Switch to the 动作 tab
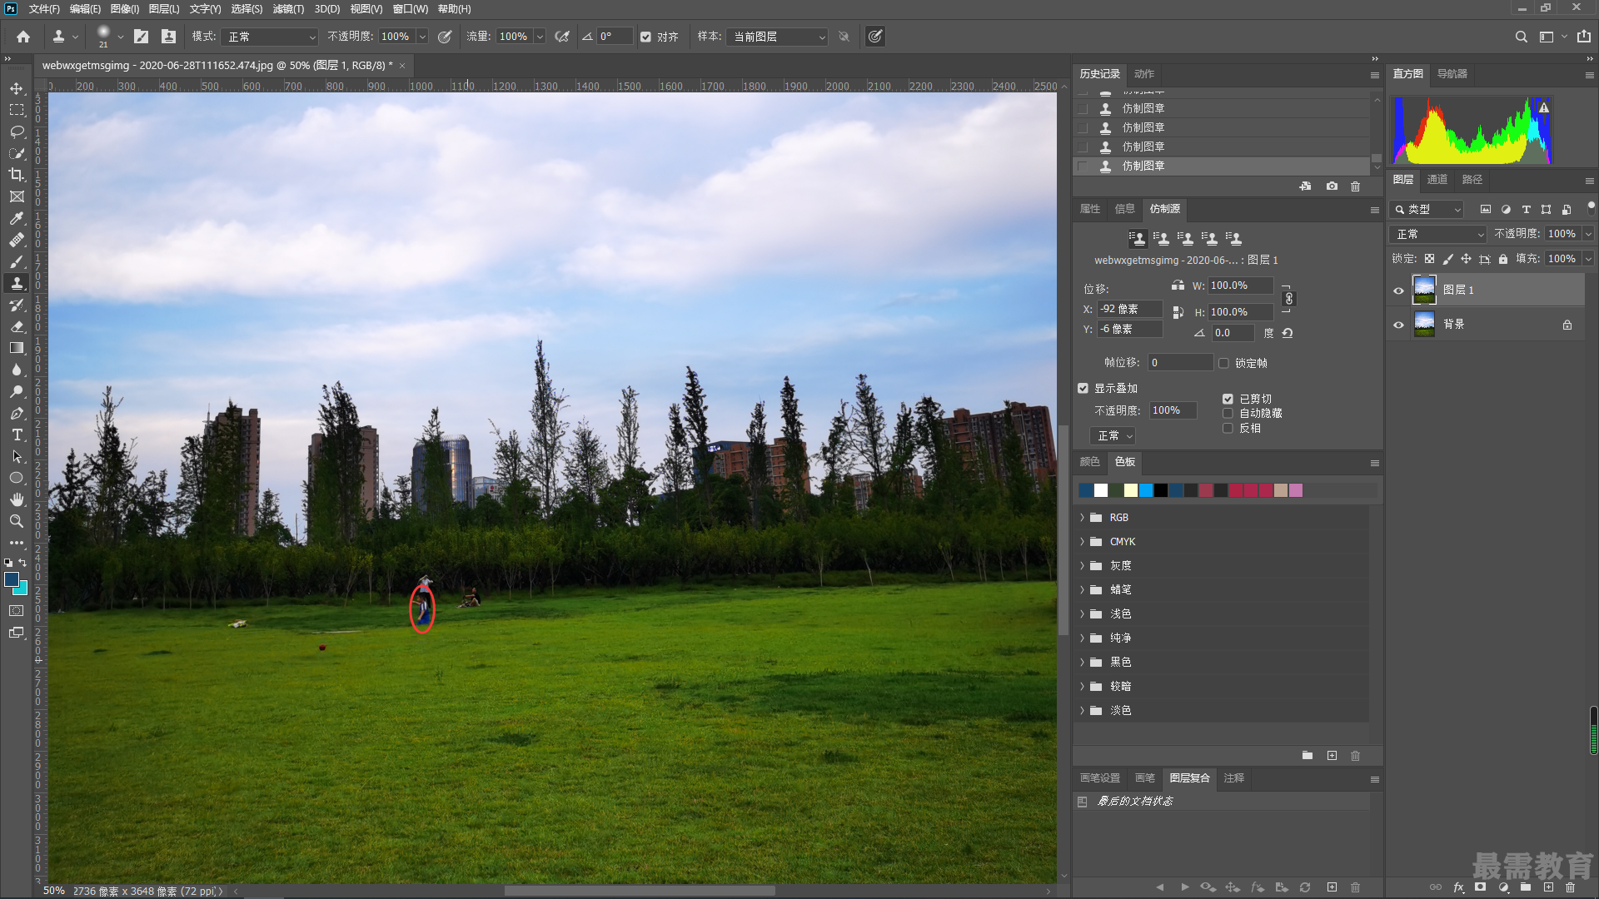The height and width of the screenshot is (899, 1599). pos(1144,74)
